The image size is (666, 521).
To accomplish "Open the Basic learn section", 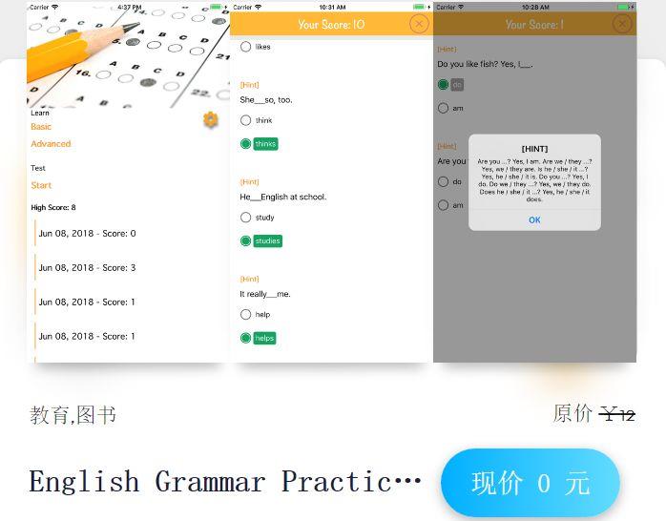I will 41,127.
